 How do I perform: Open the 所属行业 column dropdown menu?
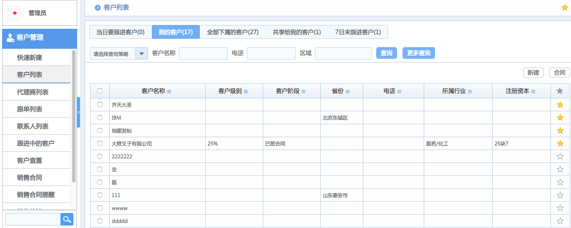click(470, 91)
